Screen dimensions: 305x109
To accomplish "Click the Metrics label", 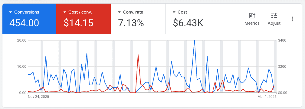I will [252, 23].
